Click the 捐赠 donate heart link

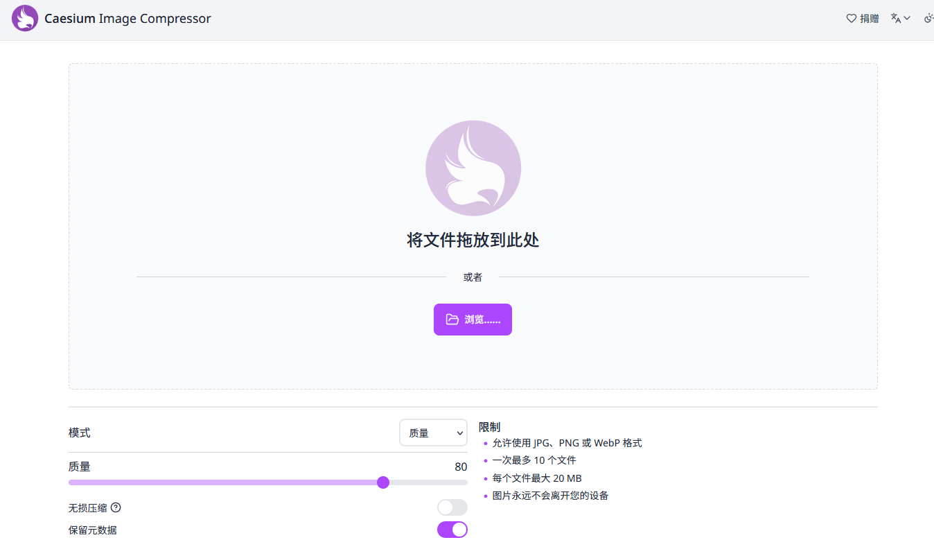pyautogui.click(x=863, y=19)
